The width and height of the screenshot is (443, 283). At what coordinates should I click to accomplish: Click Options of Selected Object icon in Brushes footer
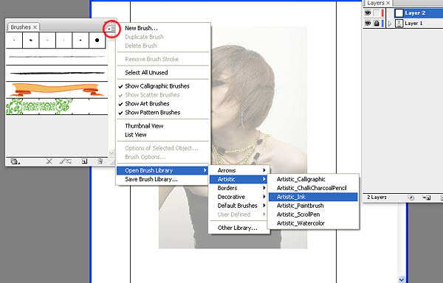(x=65, y=161)
